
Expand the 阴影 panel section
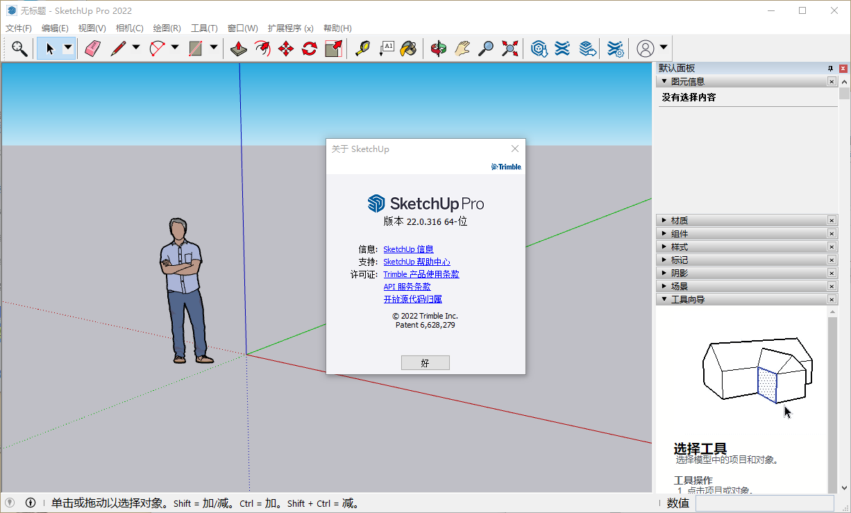679,274
